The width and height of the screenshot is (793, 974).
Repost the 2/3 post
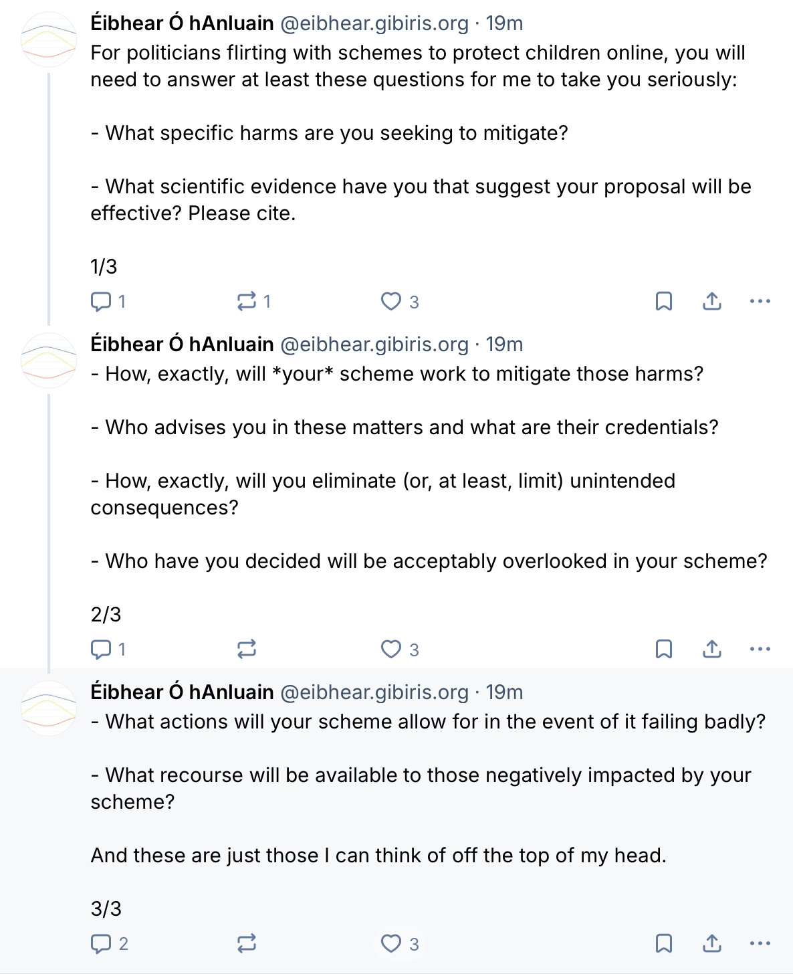coord(247,650)
